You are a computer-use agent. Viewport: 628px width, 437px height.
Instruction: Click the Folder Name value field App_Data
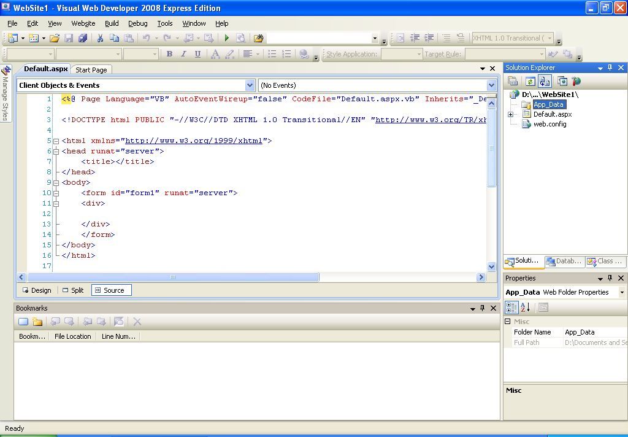click(595, 332)
